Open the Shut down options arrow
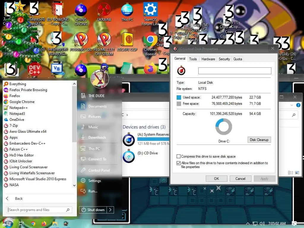Image resolution: width=304 pixels, height=228 pixels. click(x=110, y=210)
